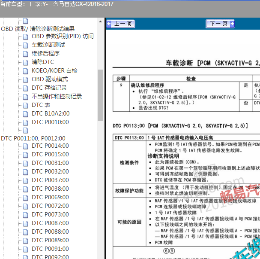Viewport: 260px width, 259px height.
Task: Select 维修后程序 entry text
Action: 45,54
